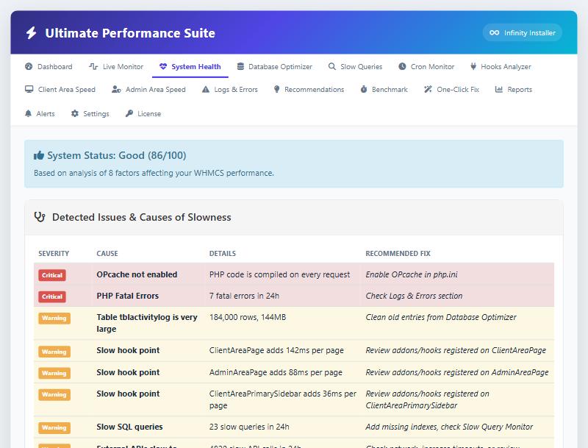Click the Client Area Speed monitor icon
Screen dimensions: 588x448
29,89
